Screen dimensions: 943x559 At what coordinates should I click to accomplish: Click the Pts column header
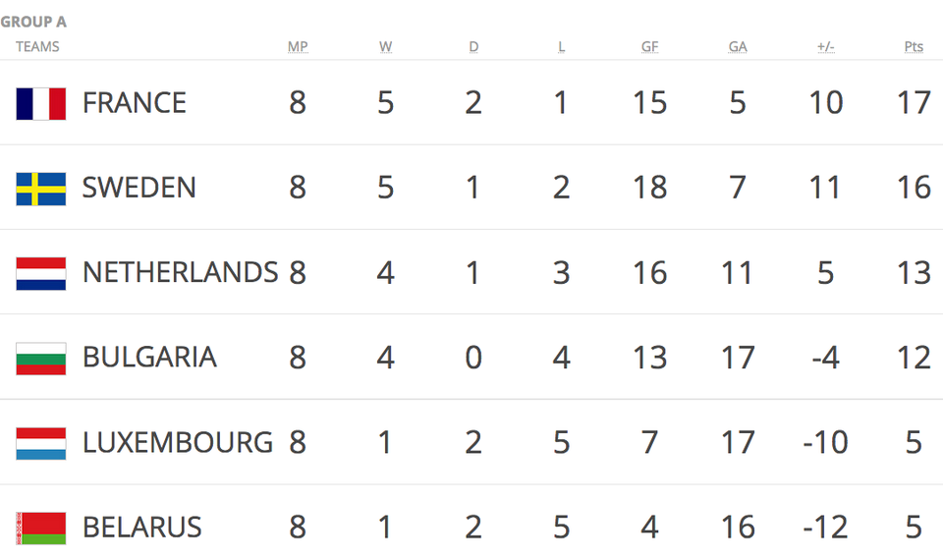(x=914, y=47)
